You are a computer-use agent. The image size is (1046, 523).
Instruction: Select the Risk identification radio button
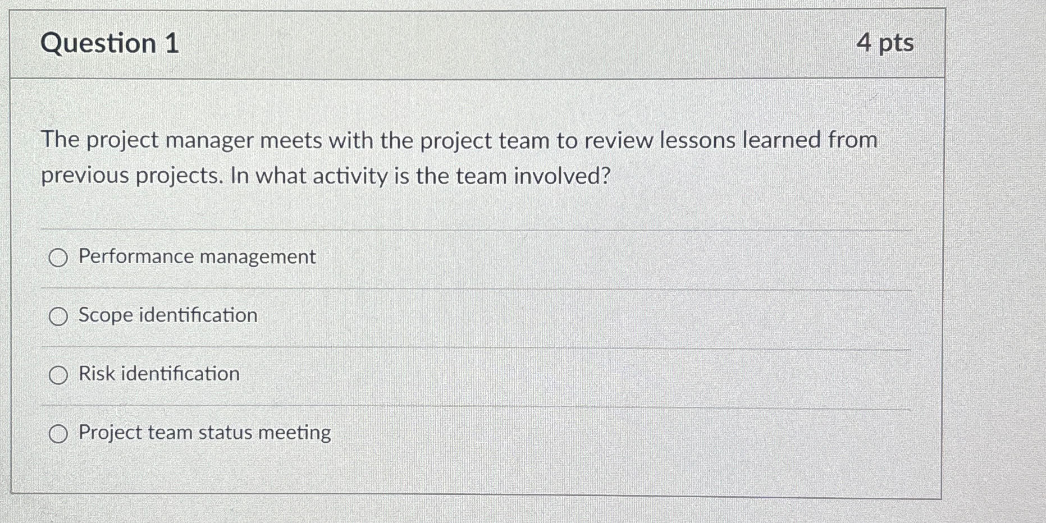point(58,375)
